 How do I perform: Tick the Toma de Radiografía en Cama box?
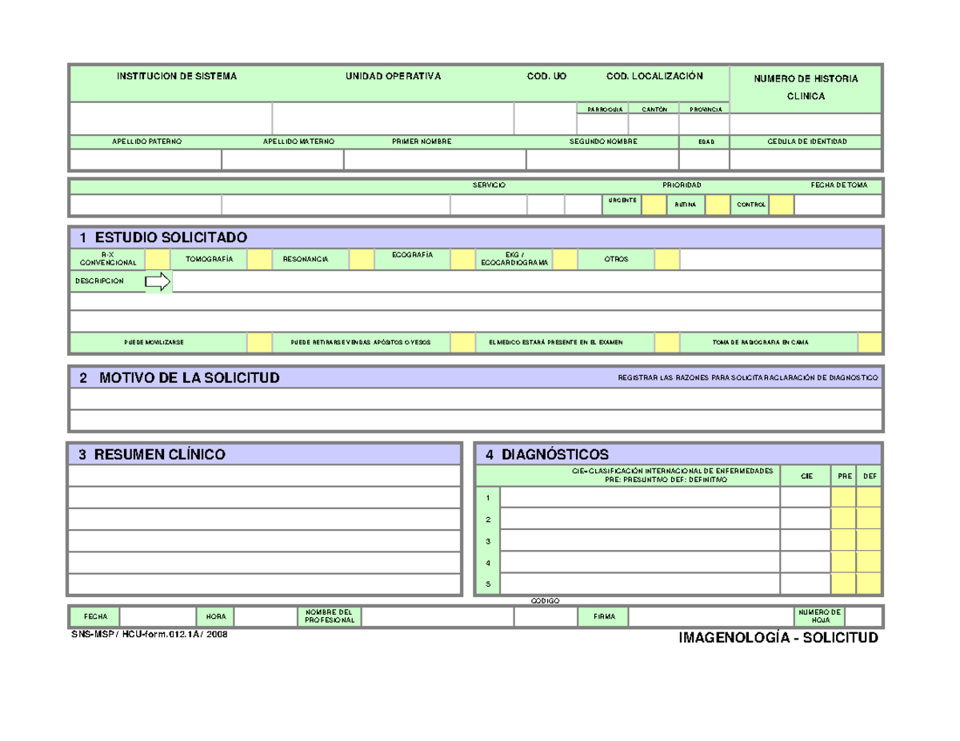[x=869, y=343]
